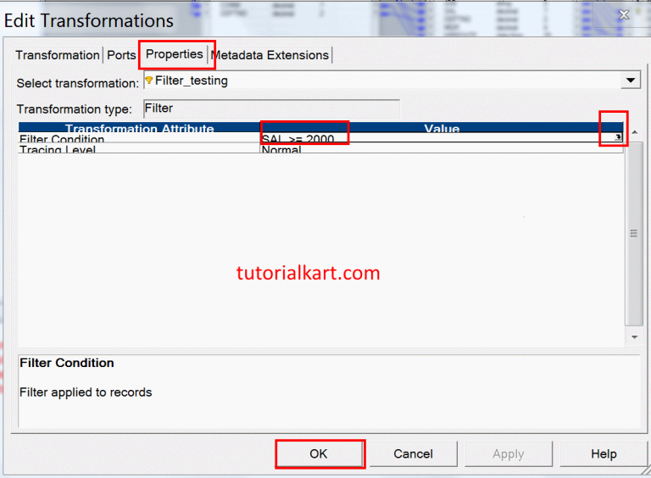Screen dimensions: 651x478
Task: Expand the Select transformation dropdown
Action: [x=631, y=80]
